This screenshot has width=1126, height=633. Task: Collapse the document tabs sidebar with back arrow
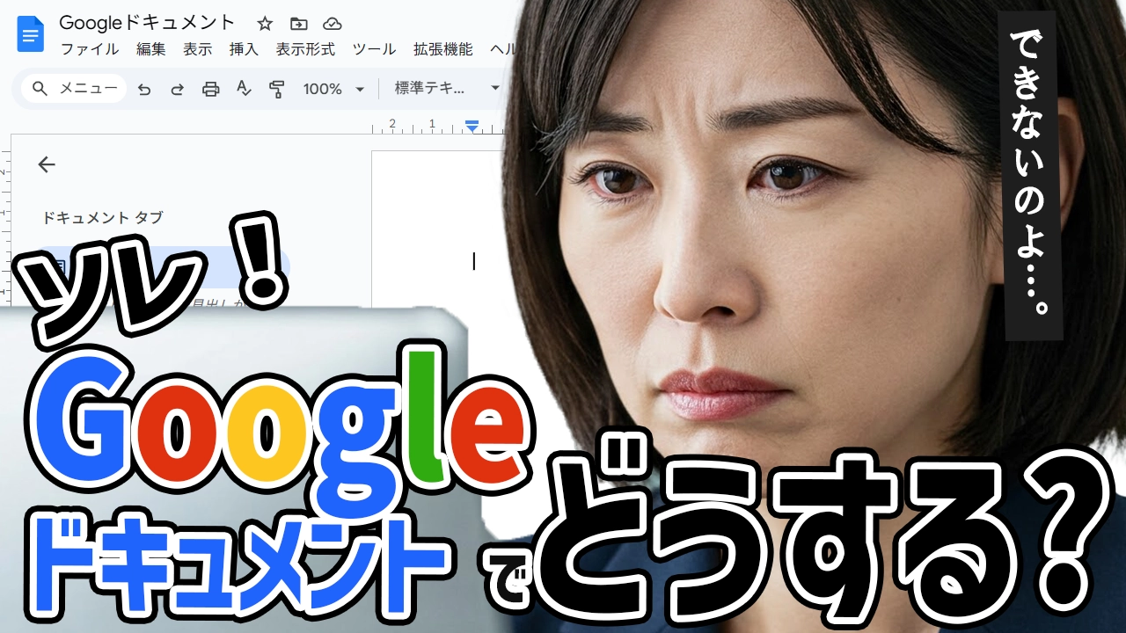(x=47, y=164)
